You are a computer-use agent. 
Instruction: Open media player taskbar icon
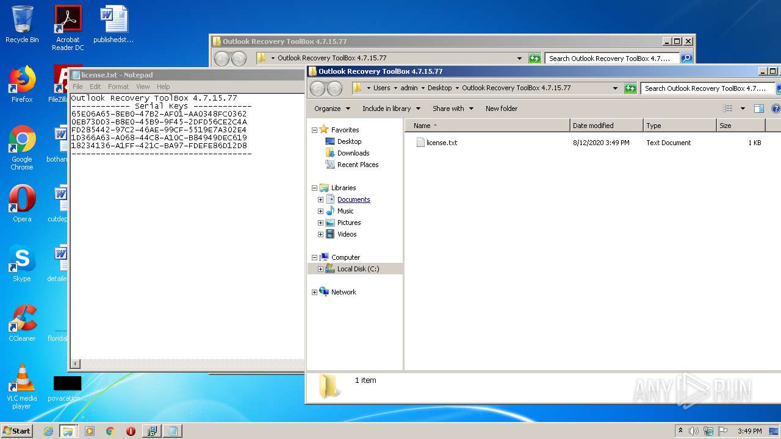tap(90, 431)
